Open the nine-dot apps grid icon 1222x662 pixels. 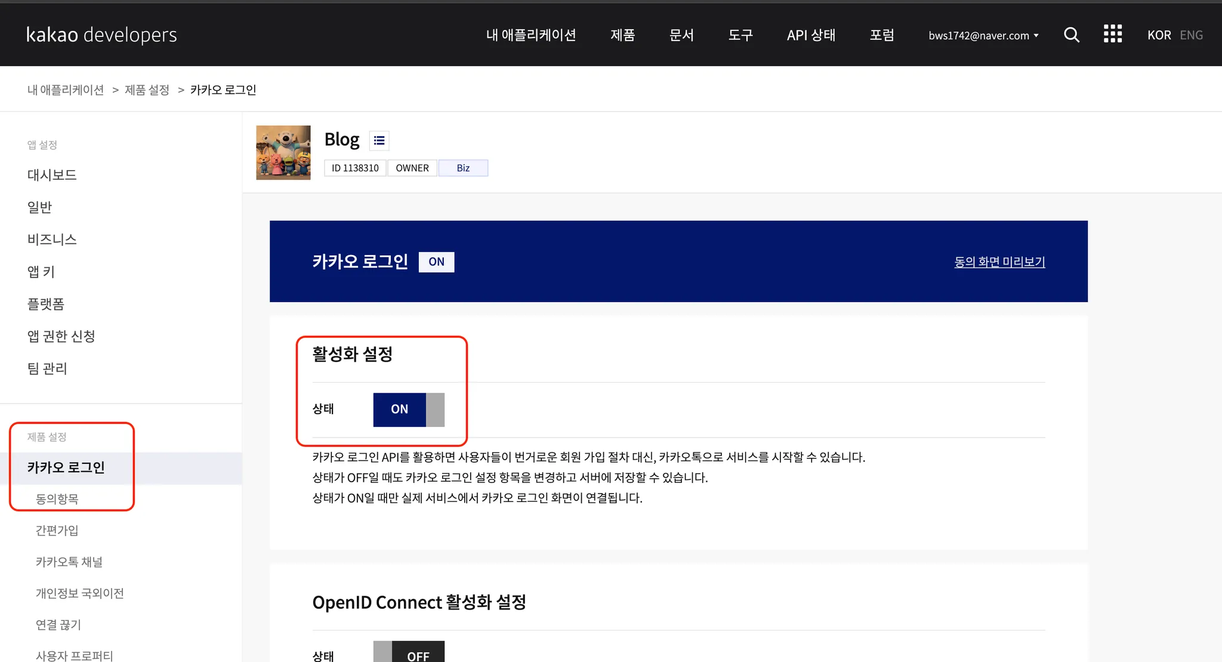pyautogui.click(x=1112, y=34)
